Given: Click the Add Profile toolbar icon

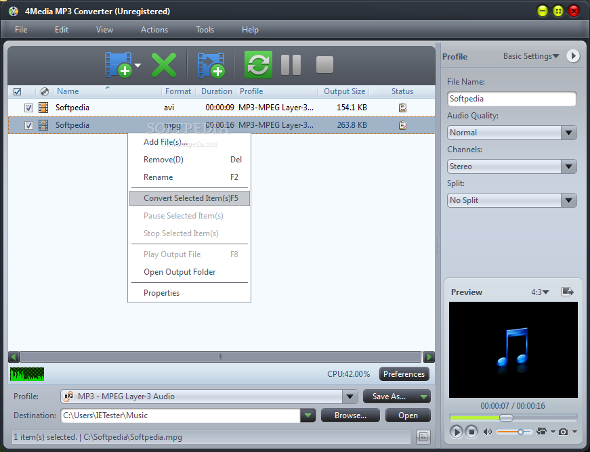Looking at the screenshot, I should [211, 66].
